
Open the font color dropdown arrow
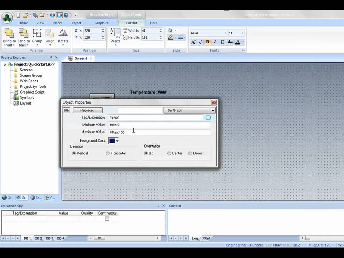click(243, 42)
